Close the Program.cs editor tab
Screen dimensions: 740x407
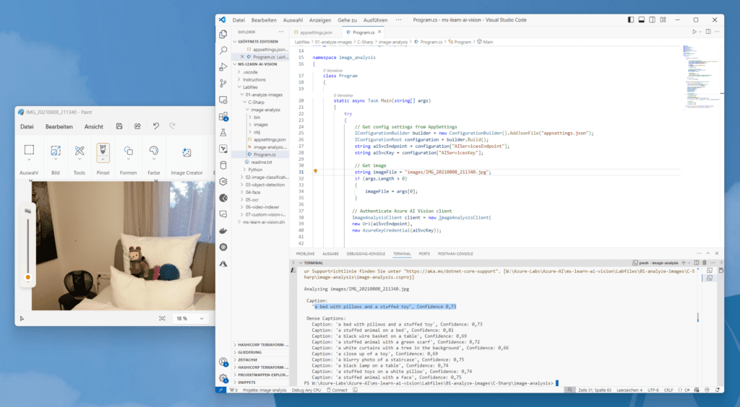(x=379, y=32)
